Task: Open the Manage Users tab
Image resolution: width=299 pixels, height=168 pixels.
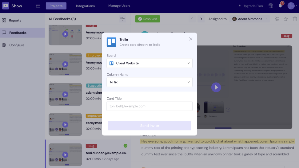Action: pos(119,6)
